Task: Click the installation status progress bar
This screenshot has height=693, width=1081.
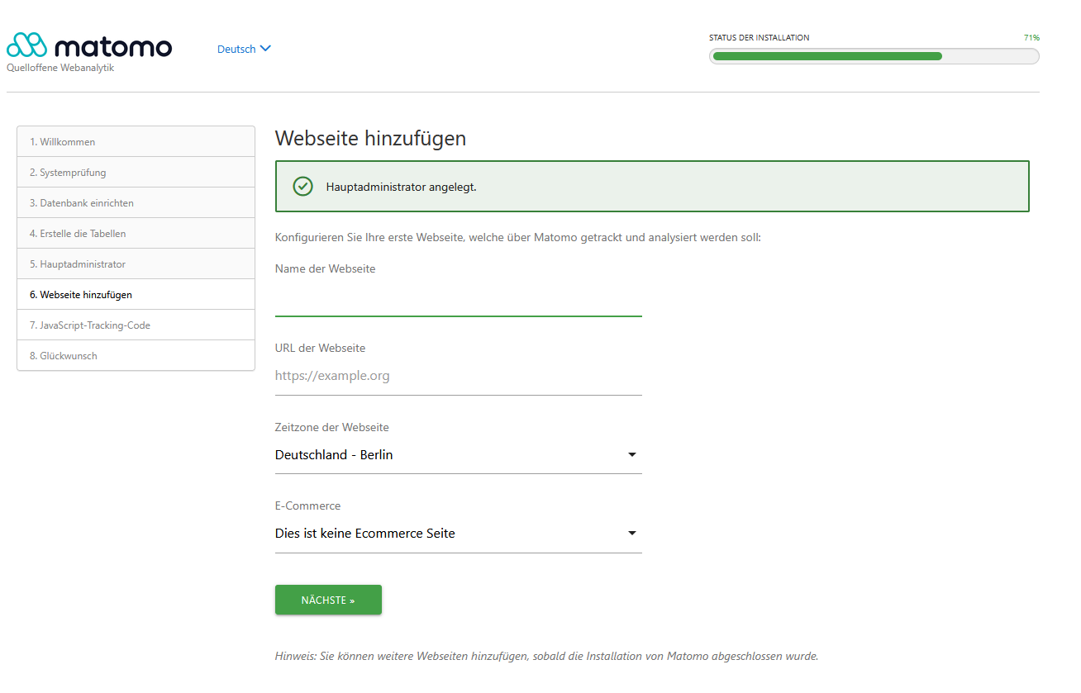Action: 874,56
